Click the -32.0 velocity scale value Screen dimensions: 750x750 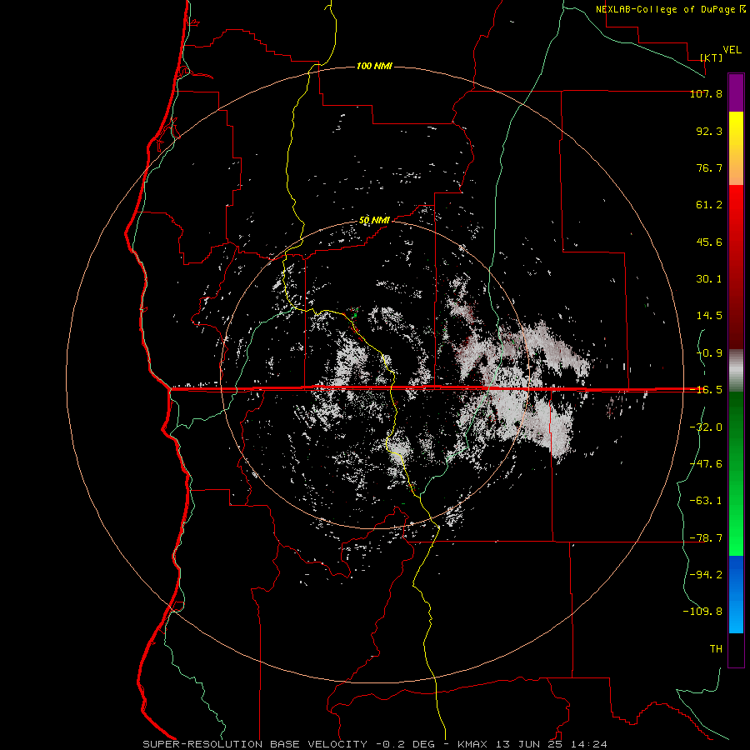[x=706, y=427]
